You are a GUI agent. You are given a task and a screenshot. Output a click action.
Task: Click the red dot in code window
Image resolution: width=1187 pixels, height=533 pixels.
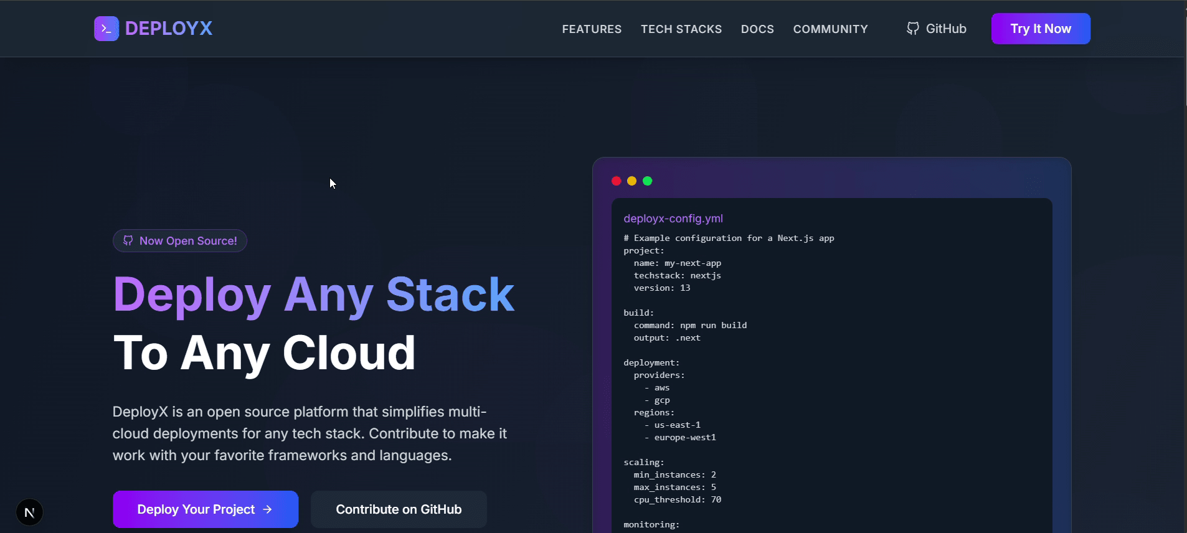click(616, 181)
